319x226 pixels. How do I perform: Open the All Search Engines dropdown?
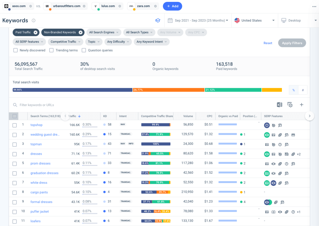[x=104, y=32]
